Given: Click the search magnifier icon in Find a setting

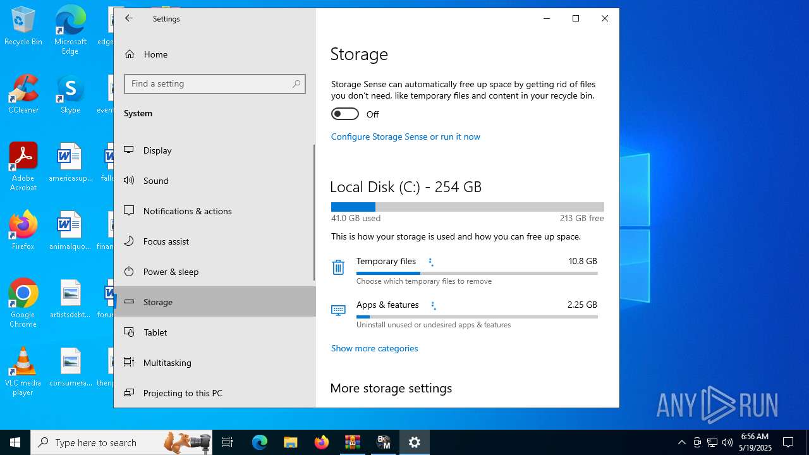Looking at the screenshot, I should tap(296, 84).
